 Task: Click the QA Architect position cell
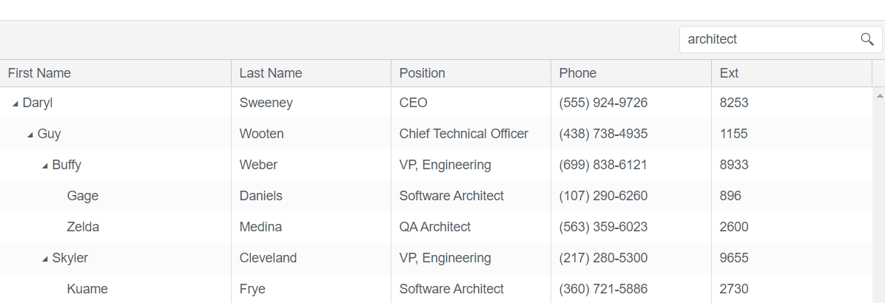[x=435, y=227]
